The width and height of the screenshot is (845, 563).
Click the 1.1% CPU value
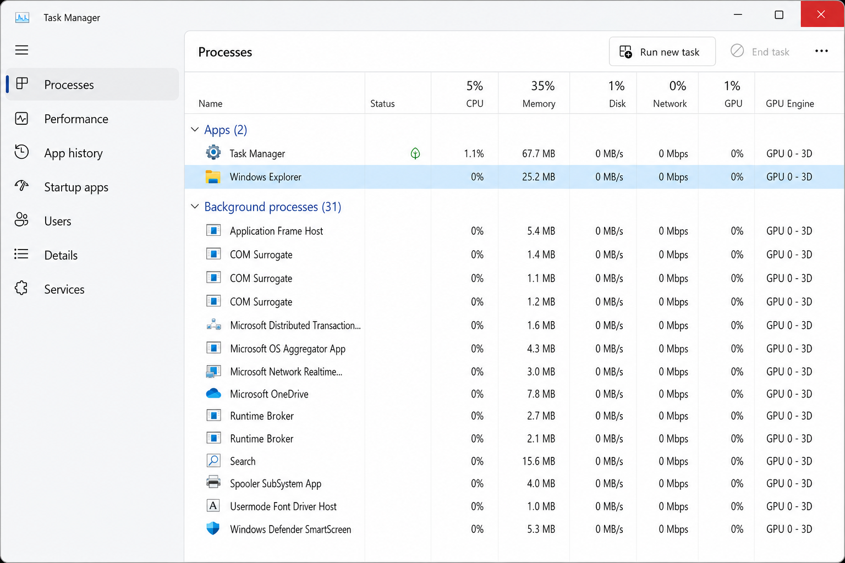pyautogui.click(x=474, y=153)
